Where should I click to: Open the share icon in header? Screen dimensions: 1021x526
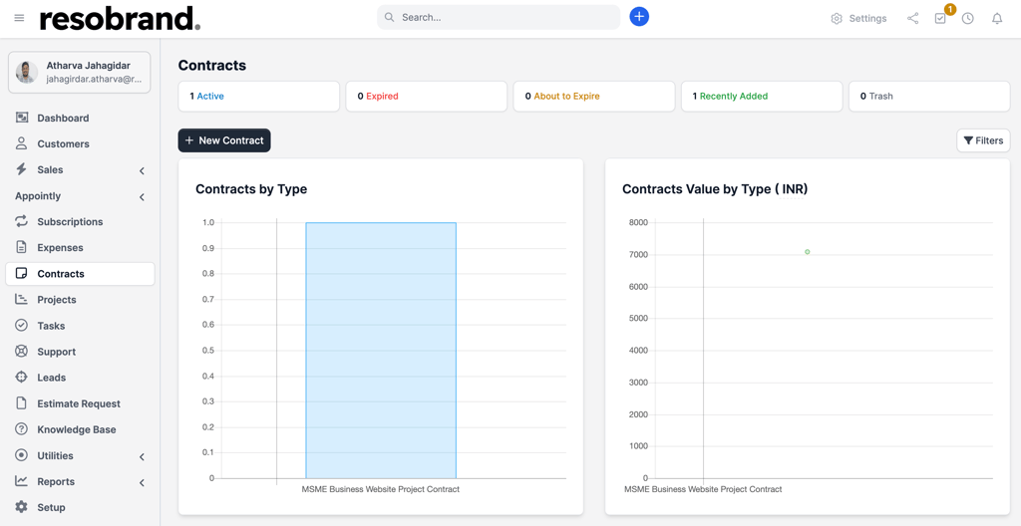tap(912, 18)
